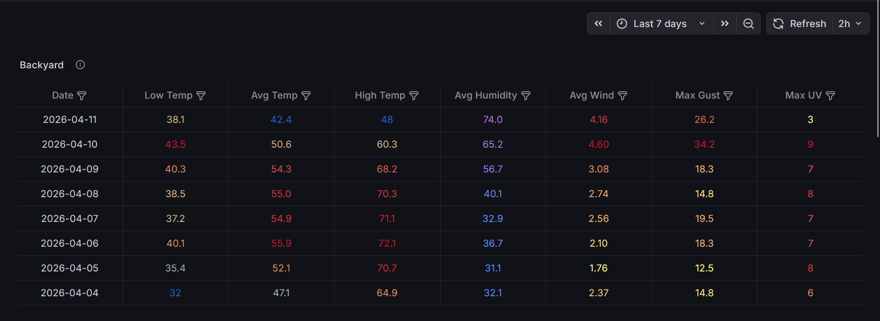Click the Avg Temp filter funnel icon
880x321 pixels.
306,96
